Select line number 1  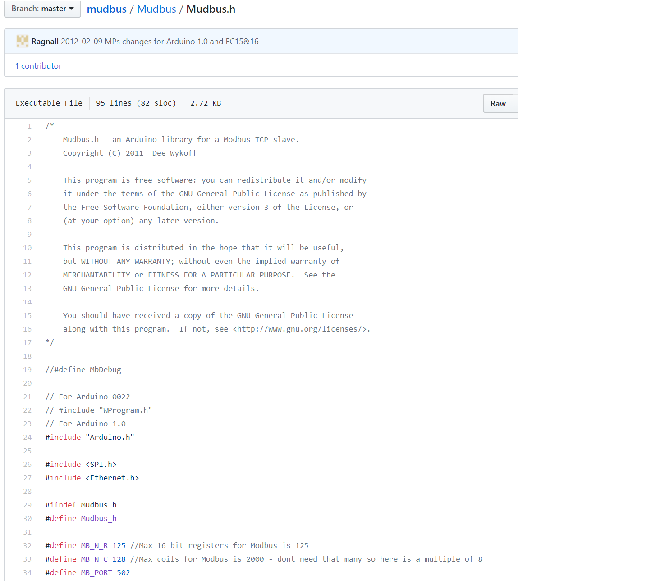point(29,126)
